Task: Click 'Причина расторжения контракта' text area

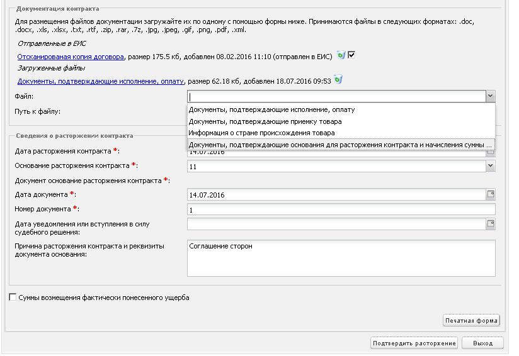Action: tap(341, 258)
